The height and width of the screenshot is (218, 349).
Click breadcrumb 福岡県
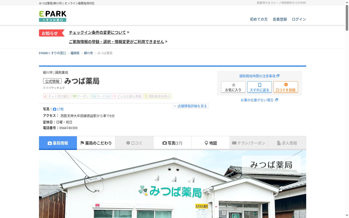point(75,53)
